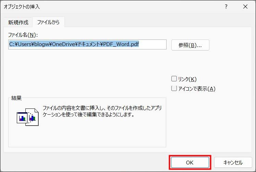Click the result description text
The height and width of the screenshot is (172, 256).
pos(102,111)
